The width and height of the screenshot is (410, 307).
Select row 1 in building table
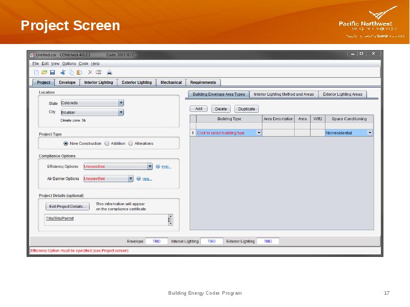193,133
